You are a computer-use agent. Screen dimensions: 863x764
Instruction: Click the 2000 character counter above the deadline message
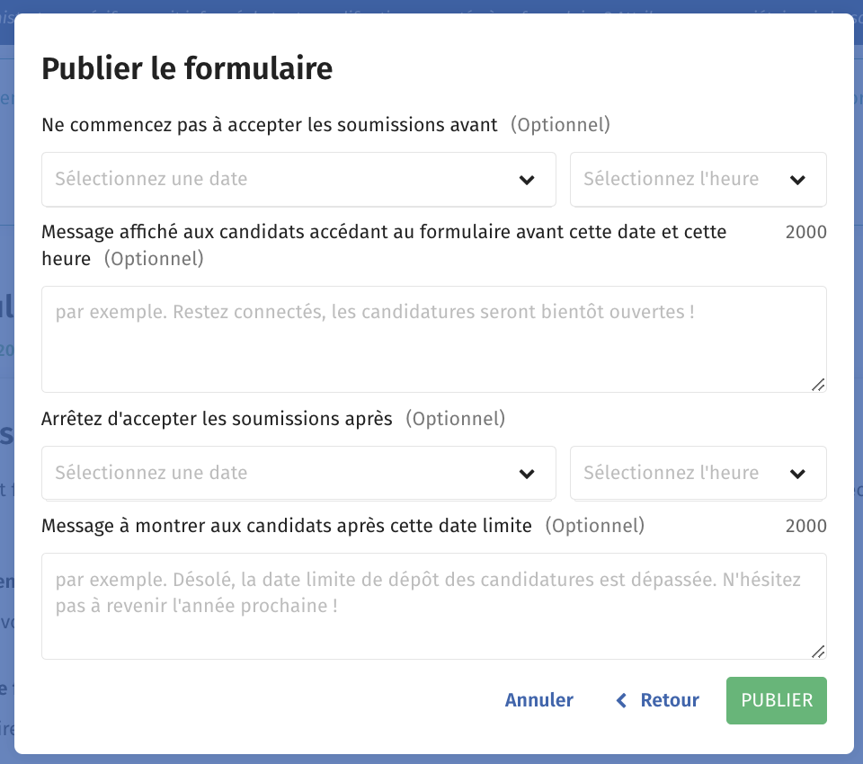tap(806, 526)
